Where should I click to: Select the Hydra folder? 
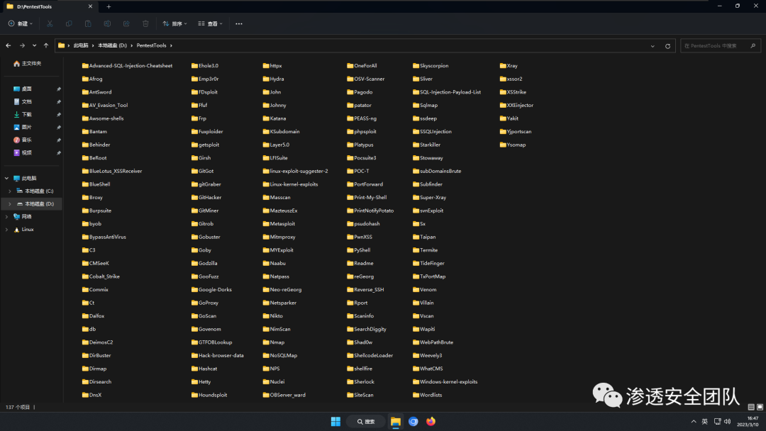click(273, 79)
